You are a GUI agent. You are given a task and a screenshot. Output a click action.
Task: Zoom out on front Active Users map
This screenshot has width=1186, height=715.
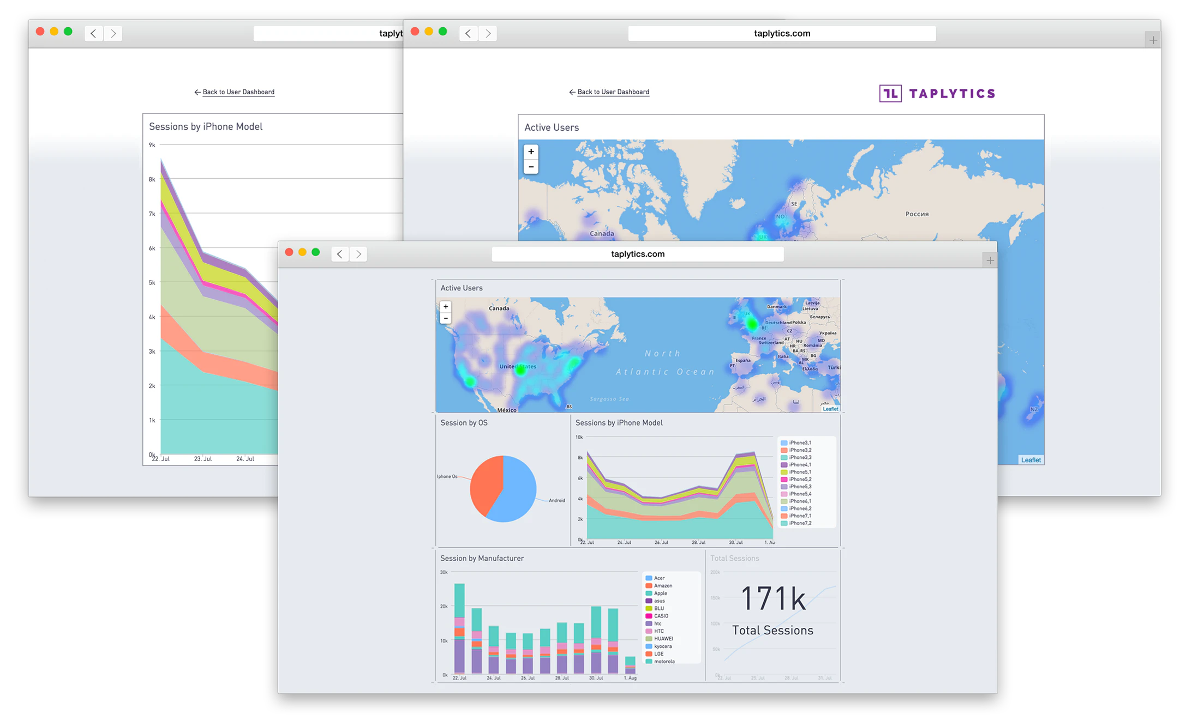(x=446, y=318)
